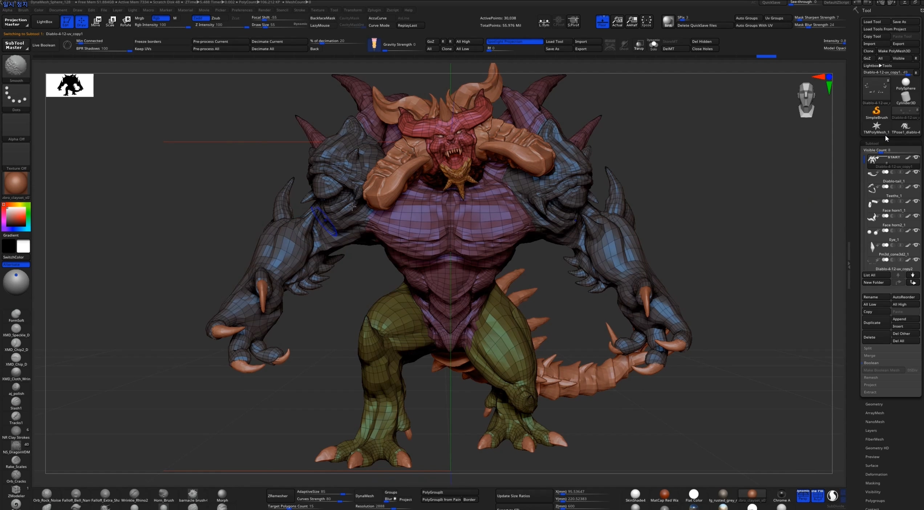Click the BPR render sphere icon
Viewport: 924px width, 510px height.
coord(668,21)
